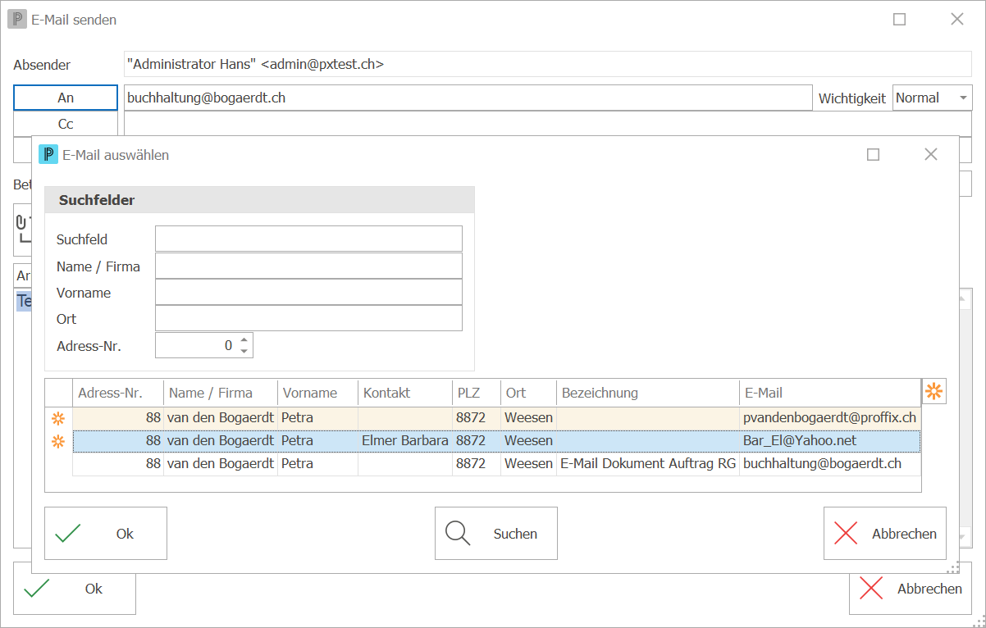Close the E-Mail auswählen dialog

point(931,154)
